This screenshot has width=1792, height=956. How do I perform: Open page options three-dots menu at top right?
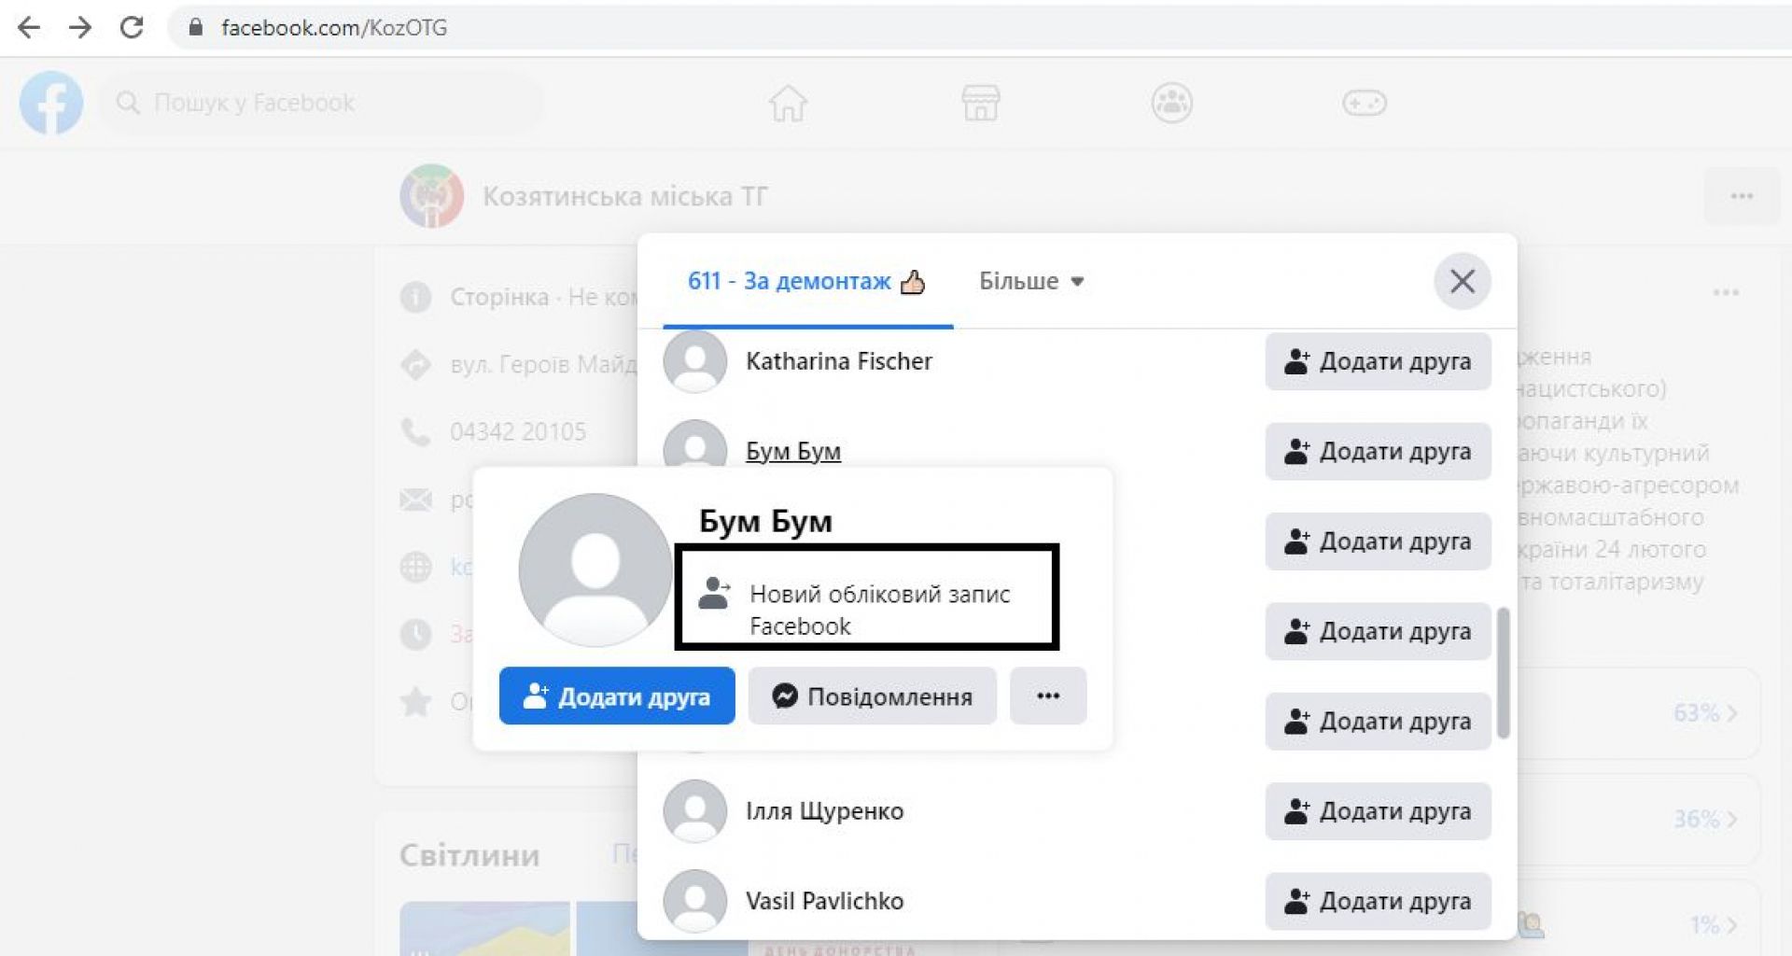click(x=1741, y=196)
